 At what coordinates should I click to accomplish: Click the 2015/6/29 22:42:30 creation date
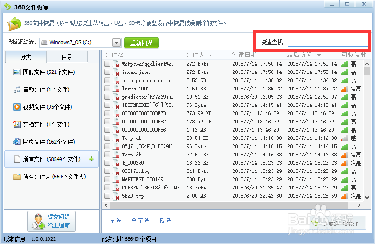[x=257, y=196]
